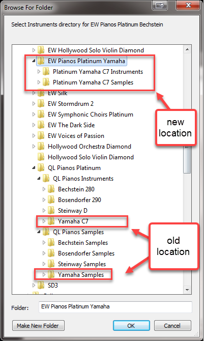The height and width of the screenshot is (341, 204).
Task: Close the Browse For Folder dialog
Action: click(x=188, y=5)
